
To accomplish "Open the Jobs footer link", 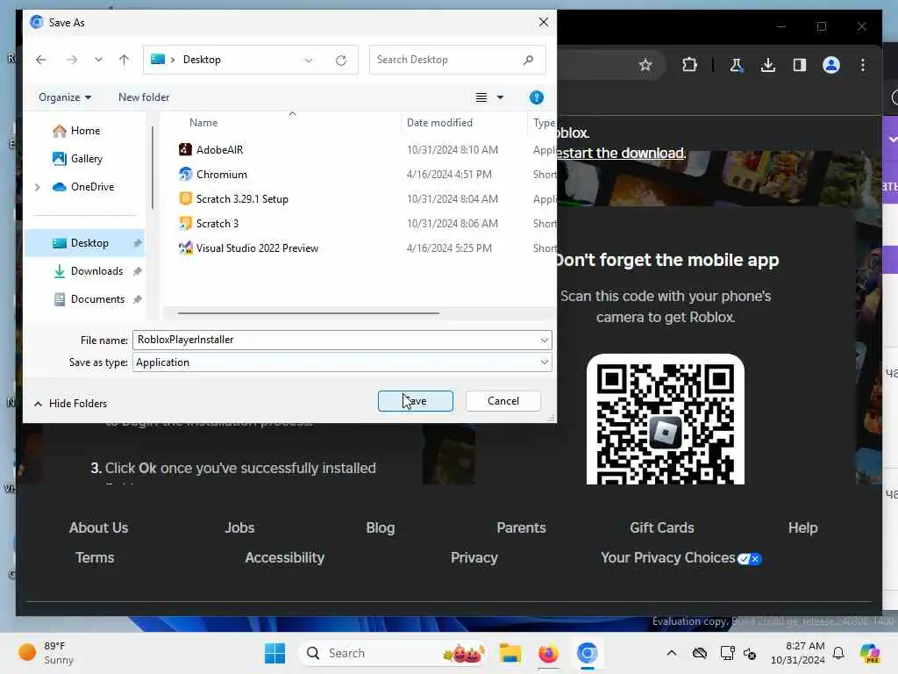I will pos(239,527).
